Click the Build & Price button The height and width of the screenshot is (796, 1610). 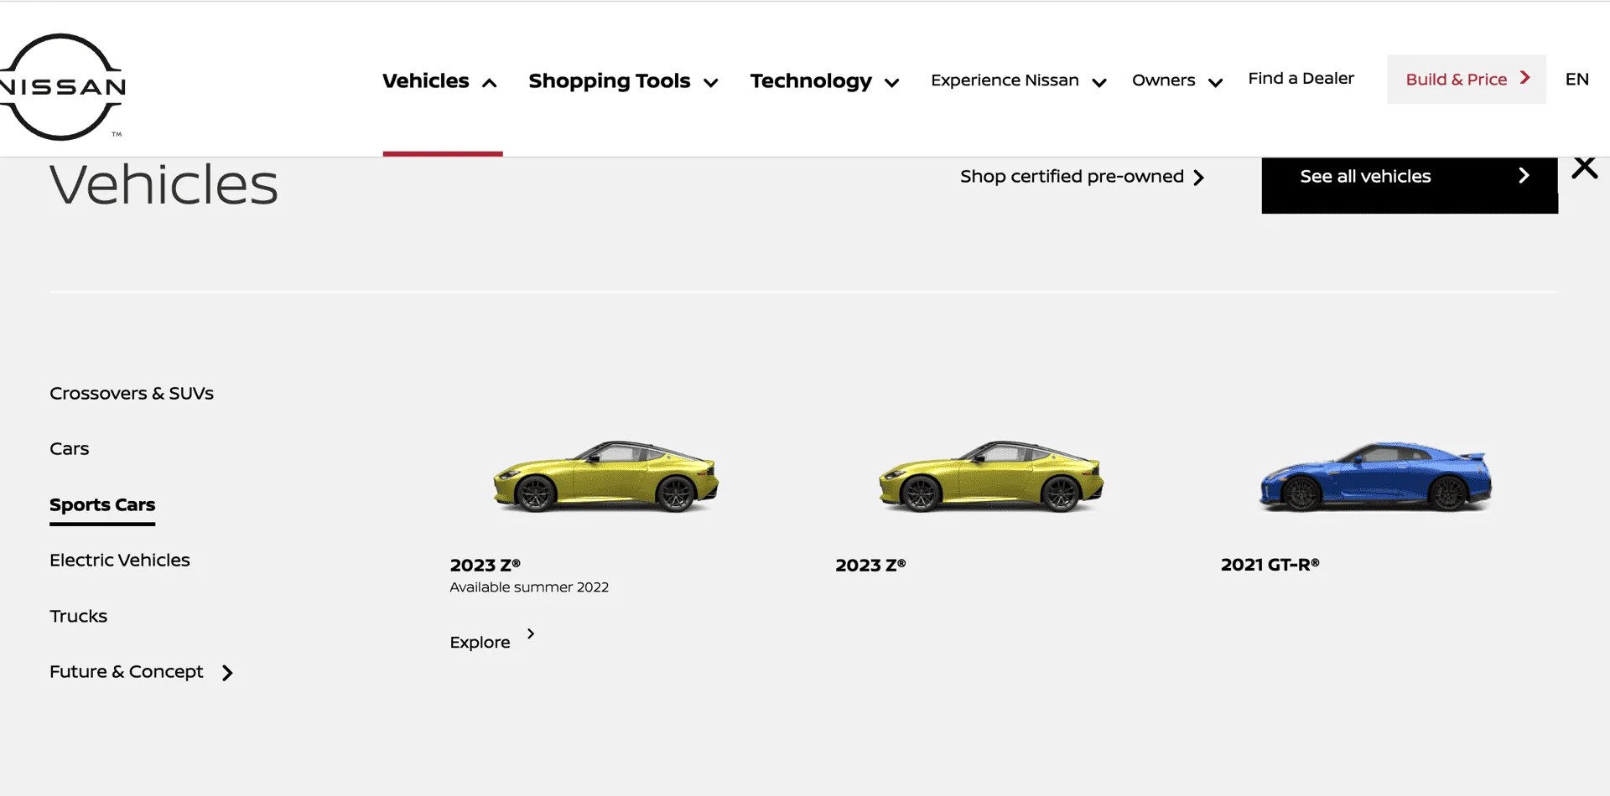point(1467,80)
